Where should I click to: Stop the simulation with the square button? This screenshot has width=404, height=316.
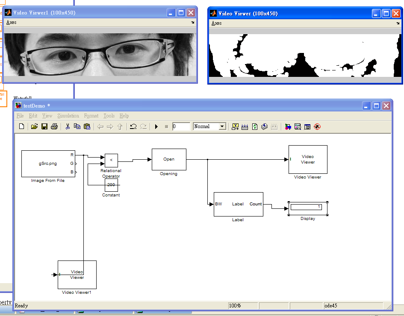(x=166, y=126)
